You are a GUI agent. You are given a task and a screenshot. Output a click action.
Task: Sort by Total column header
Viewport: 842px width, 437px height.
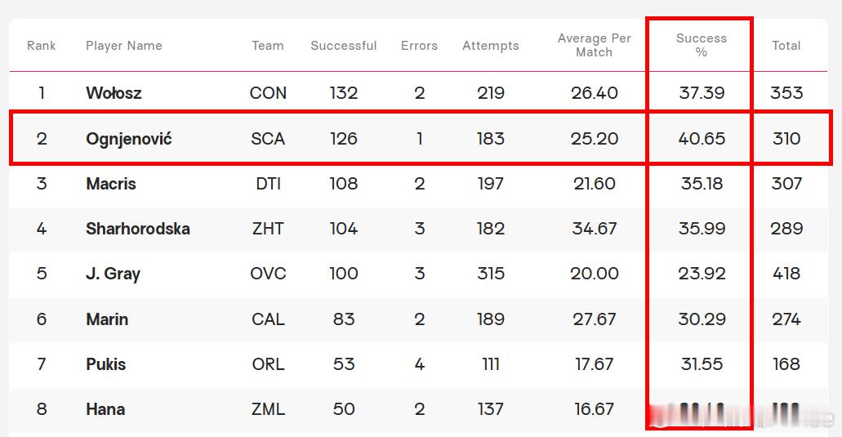point(786,46)
